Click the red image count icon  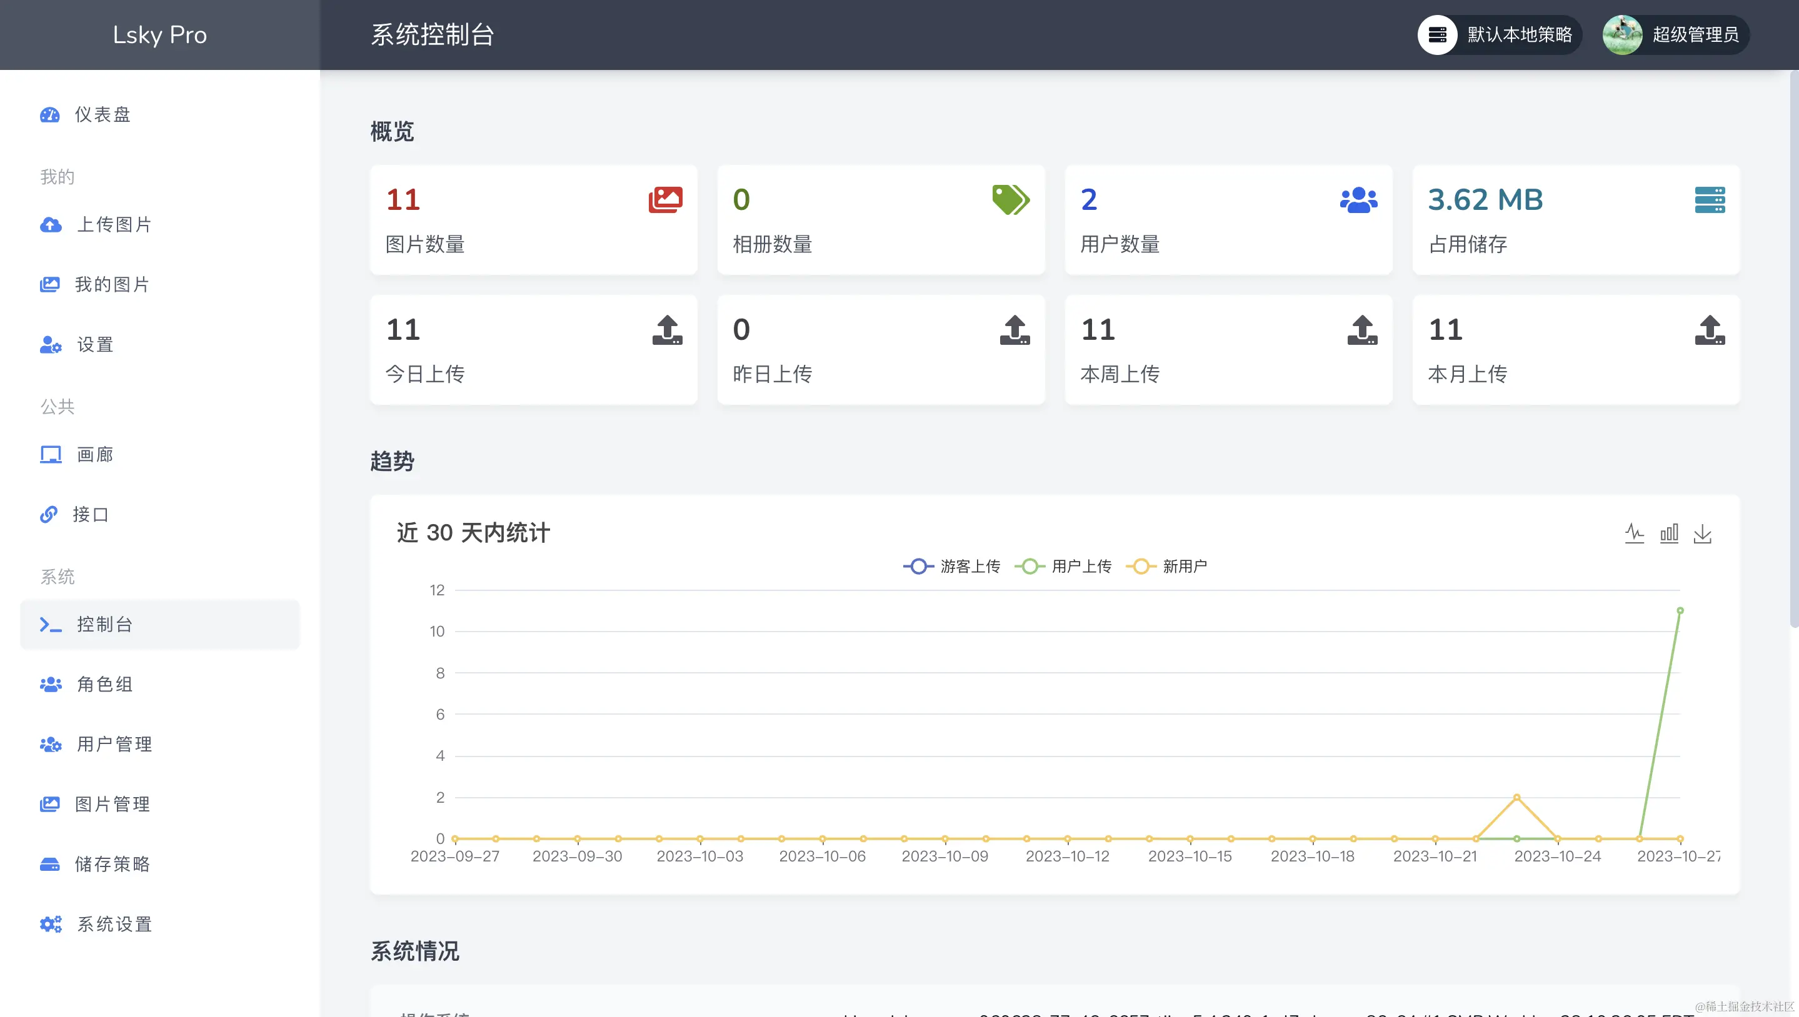pyautogui.click(x=665, y=200)
